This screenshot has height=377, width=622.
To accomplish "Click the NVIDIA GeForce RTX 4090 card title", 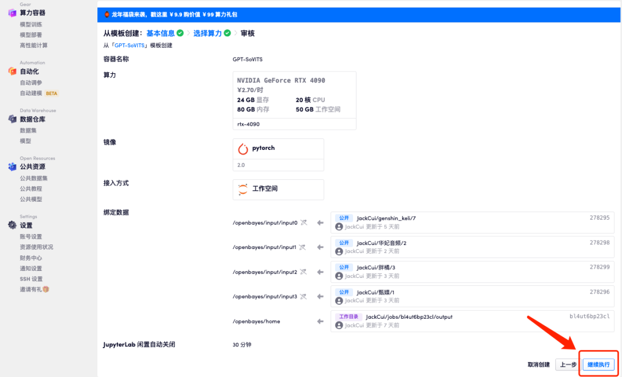I will click(x=281, y=81).
